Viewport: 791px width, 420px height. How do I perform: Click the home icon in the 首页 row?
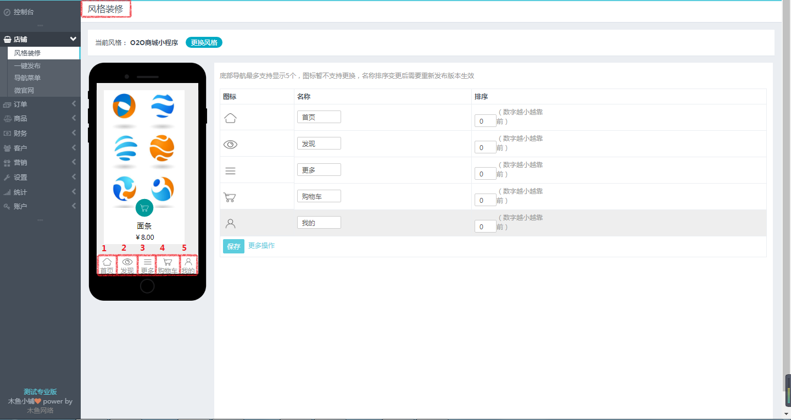(230, 117)
